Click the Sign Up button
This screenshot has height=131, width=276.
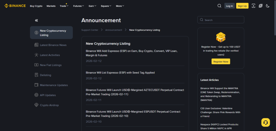(x=242, y=6)
